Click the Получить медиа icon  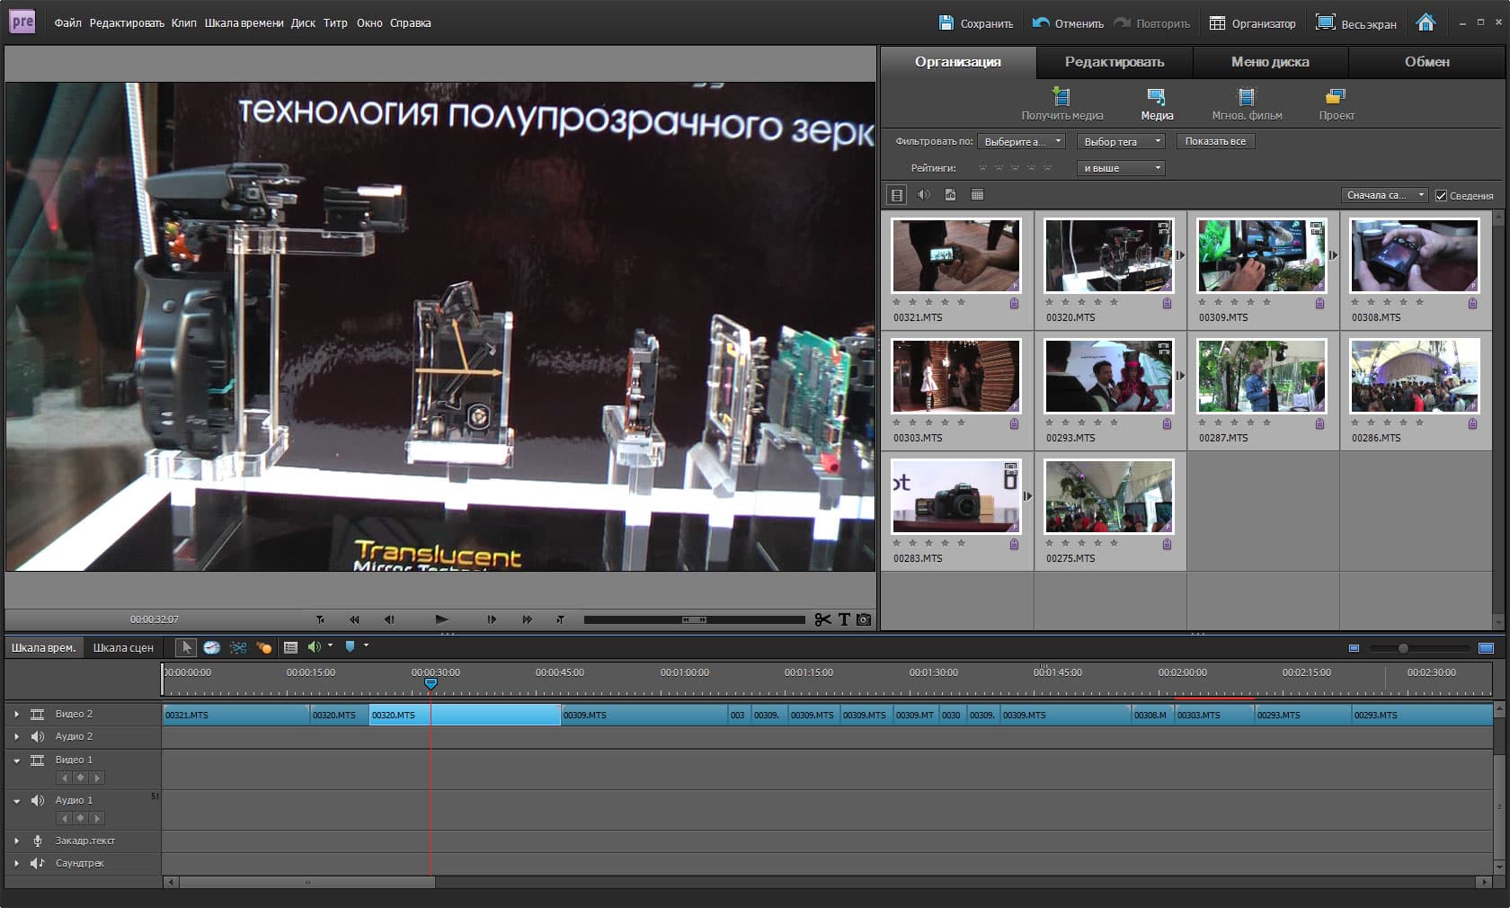tap(1061, 97)
